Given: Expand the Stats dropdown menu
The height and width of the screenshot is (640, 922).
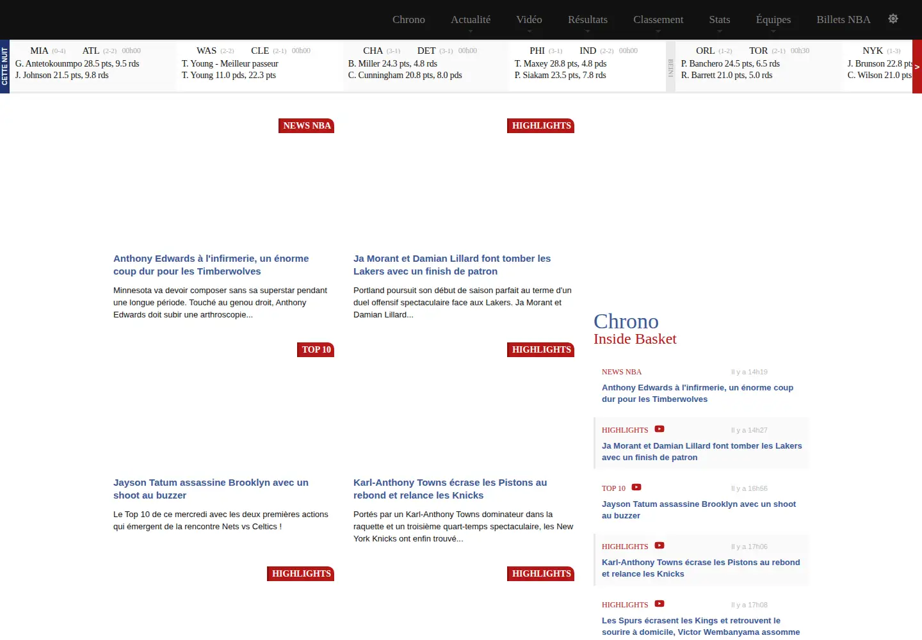Looking at the screenshot, I should (720, 20).
